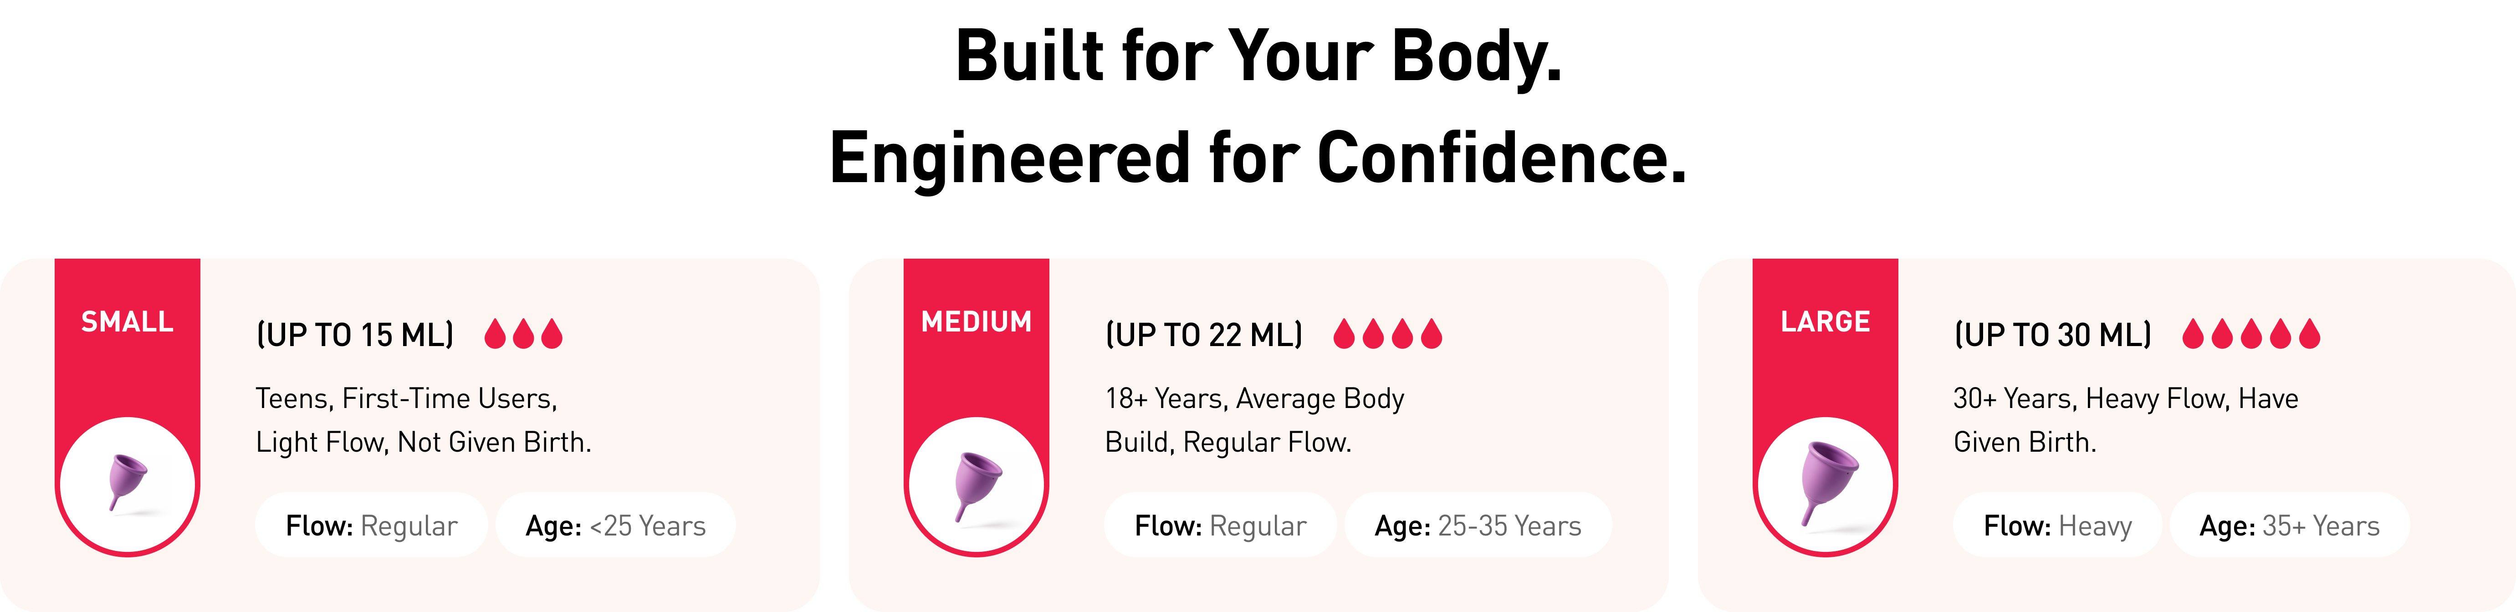Click the four droplets beside 22 ML
2516x612 pixels.
click(1387, 334)
